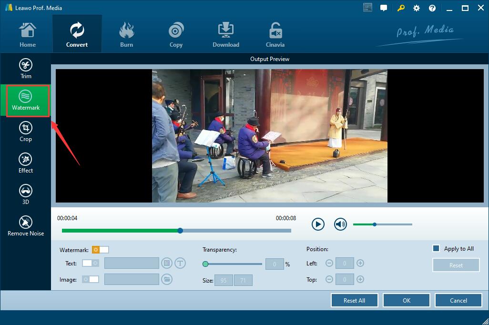This screenshot has height=325, width=489.
Task: Click the Watermark sidebar icon
Action: (x=26, y=101)
